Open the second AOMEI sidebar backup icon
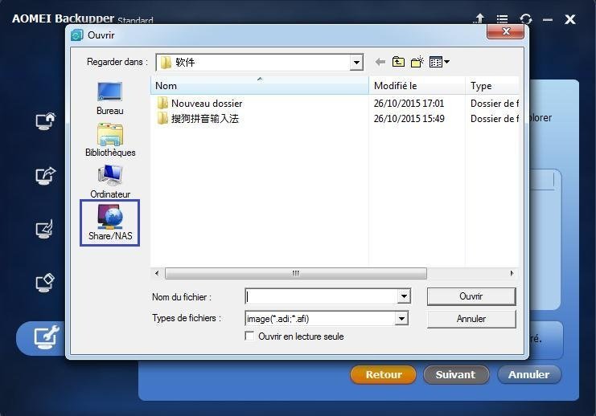Screen dimensions: 596x416 (x=45, y=176)
